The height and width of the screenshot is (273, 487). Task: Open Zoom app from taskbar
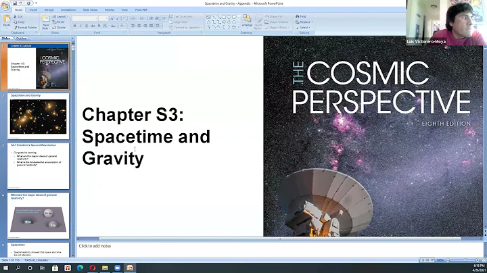click(x=118, y=268)
